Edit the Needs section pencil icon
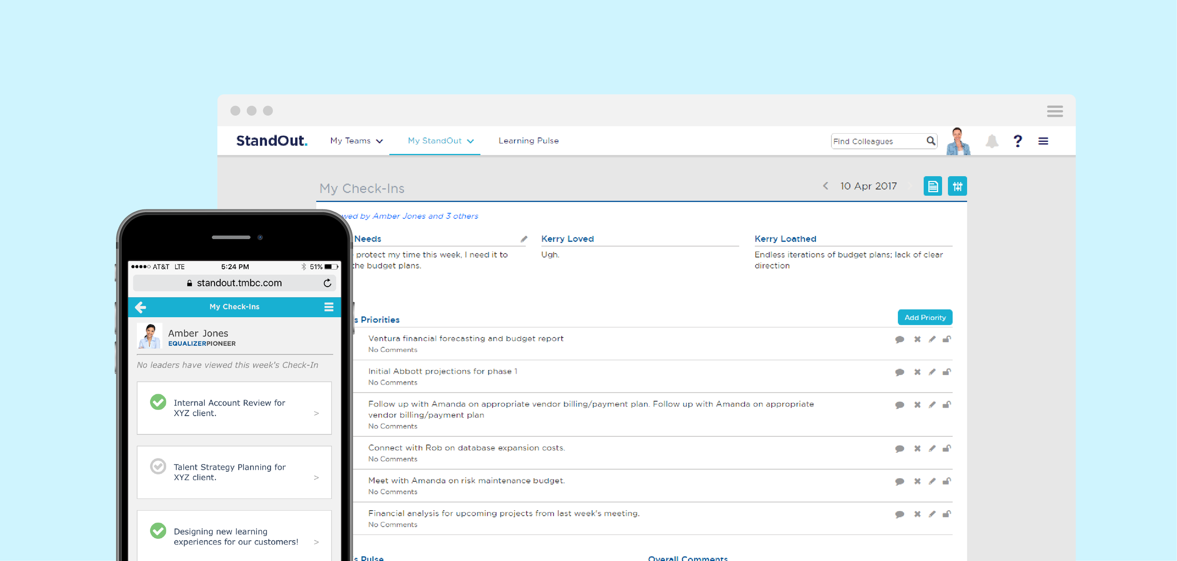 pyautogui.click(x=524, y=239)
